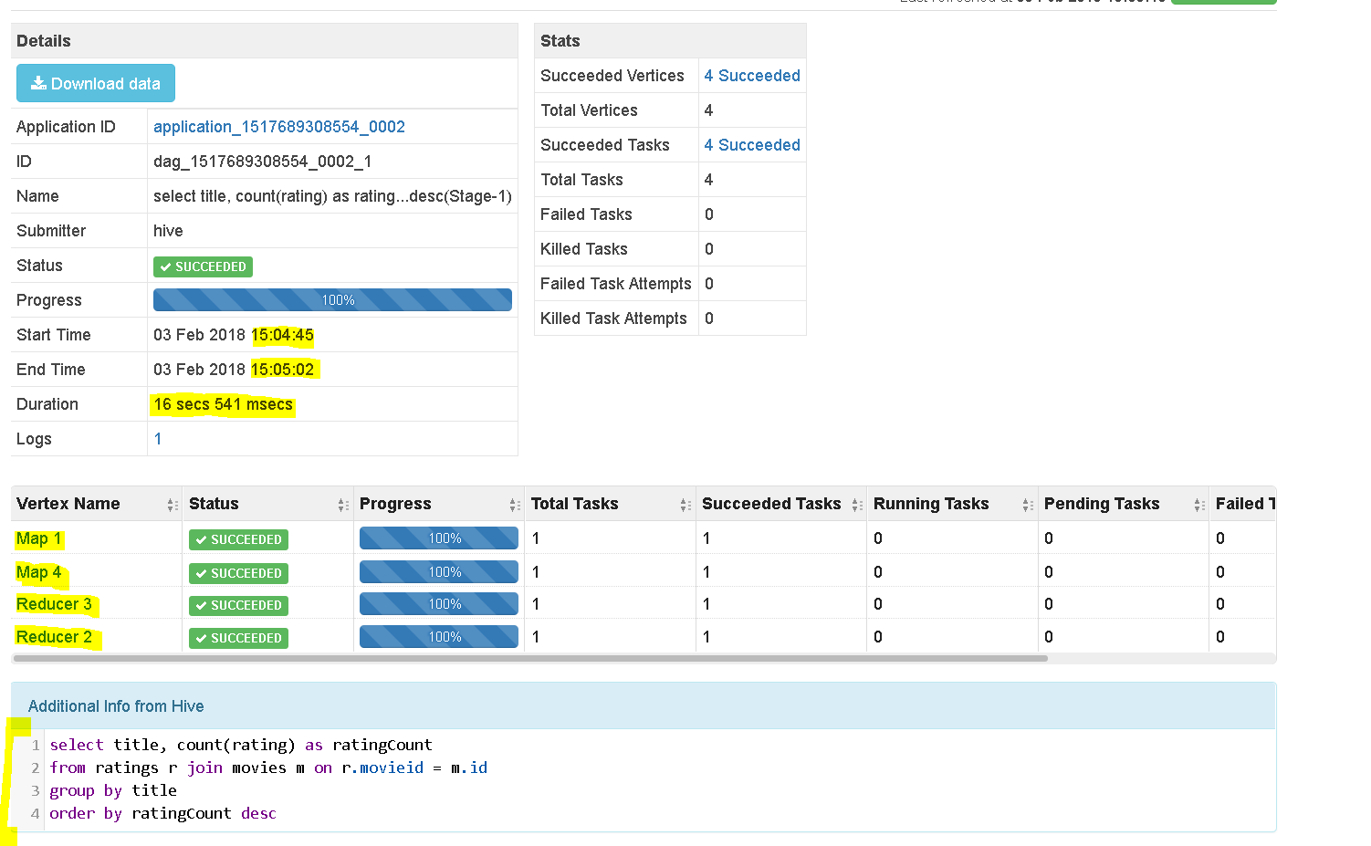Open the Map 4 vertex
The image size is (1371, 846).
(39, 572)
